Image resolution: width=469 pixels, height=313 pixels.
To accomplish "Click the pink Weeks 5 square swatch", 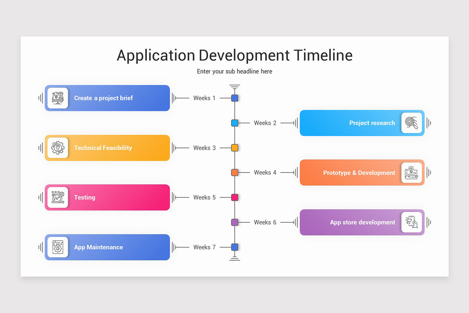I will 234,197.
